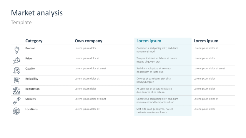The image size is (246, 138).
Task: Select the Template subtitle text
Action: [21, 22]
